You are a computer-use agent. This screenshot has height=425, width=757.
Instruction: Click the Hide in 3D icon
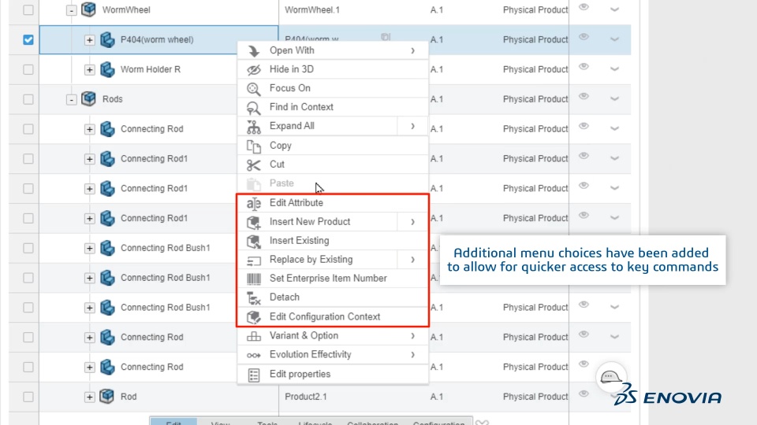click(253, 69)
